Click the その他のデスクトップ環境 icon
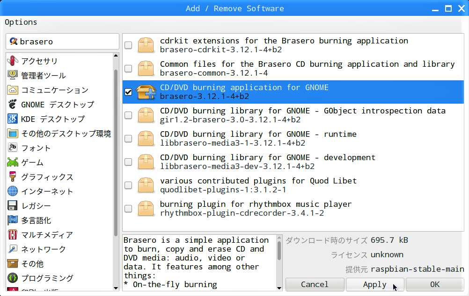The width and height of the screenshot is (469, 296). [12, 133]
